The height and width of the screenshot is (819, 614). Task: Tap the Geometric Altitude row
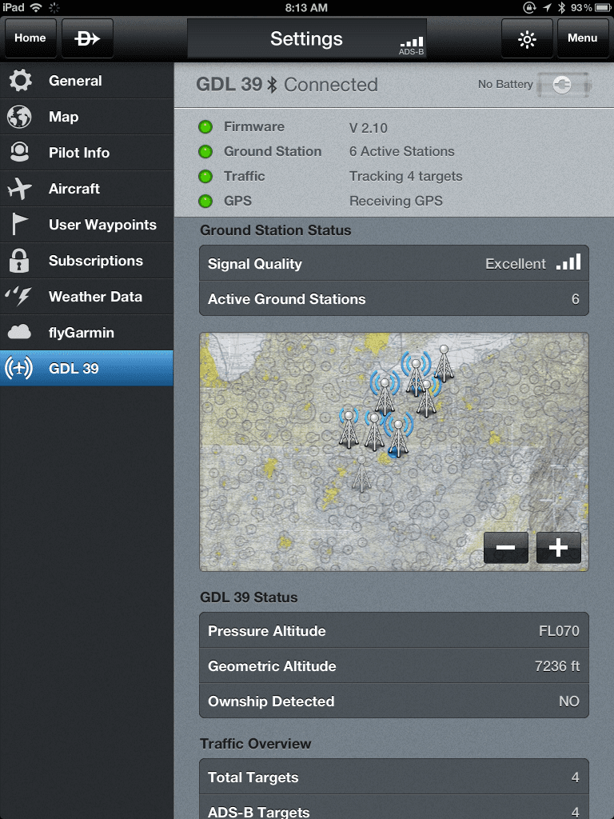point(394,666)
